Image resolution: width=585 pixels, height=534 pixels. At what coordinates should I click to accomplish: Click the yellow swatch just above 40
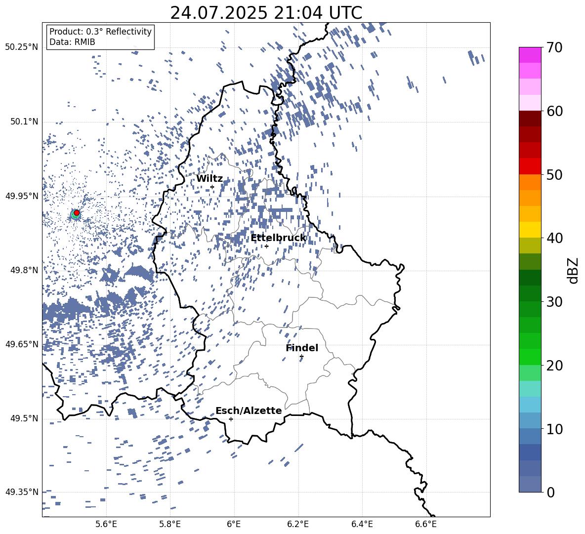coord(530,230)
